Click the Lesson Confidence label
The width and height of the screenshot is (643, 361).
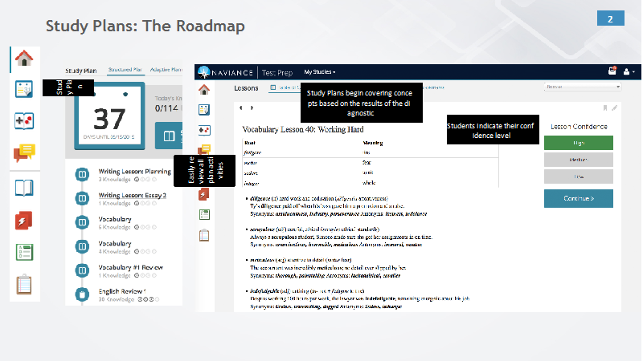click(579, 127)
